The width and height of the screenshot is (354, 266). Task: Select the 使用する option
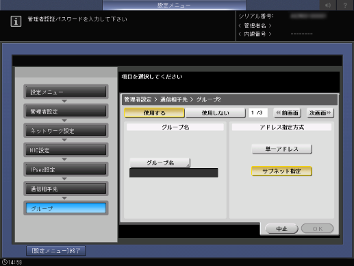[x=154, y=113]
